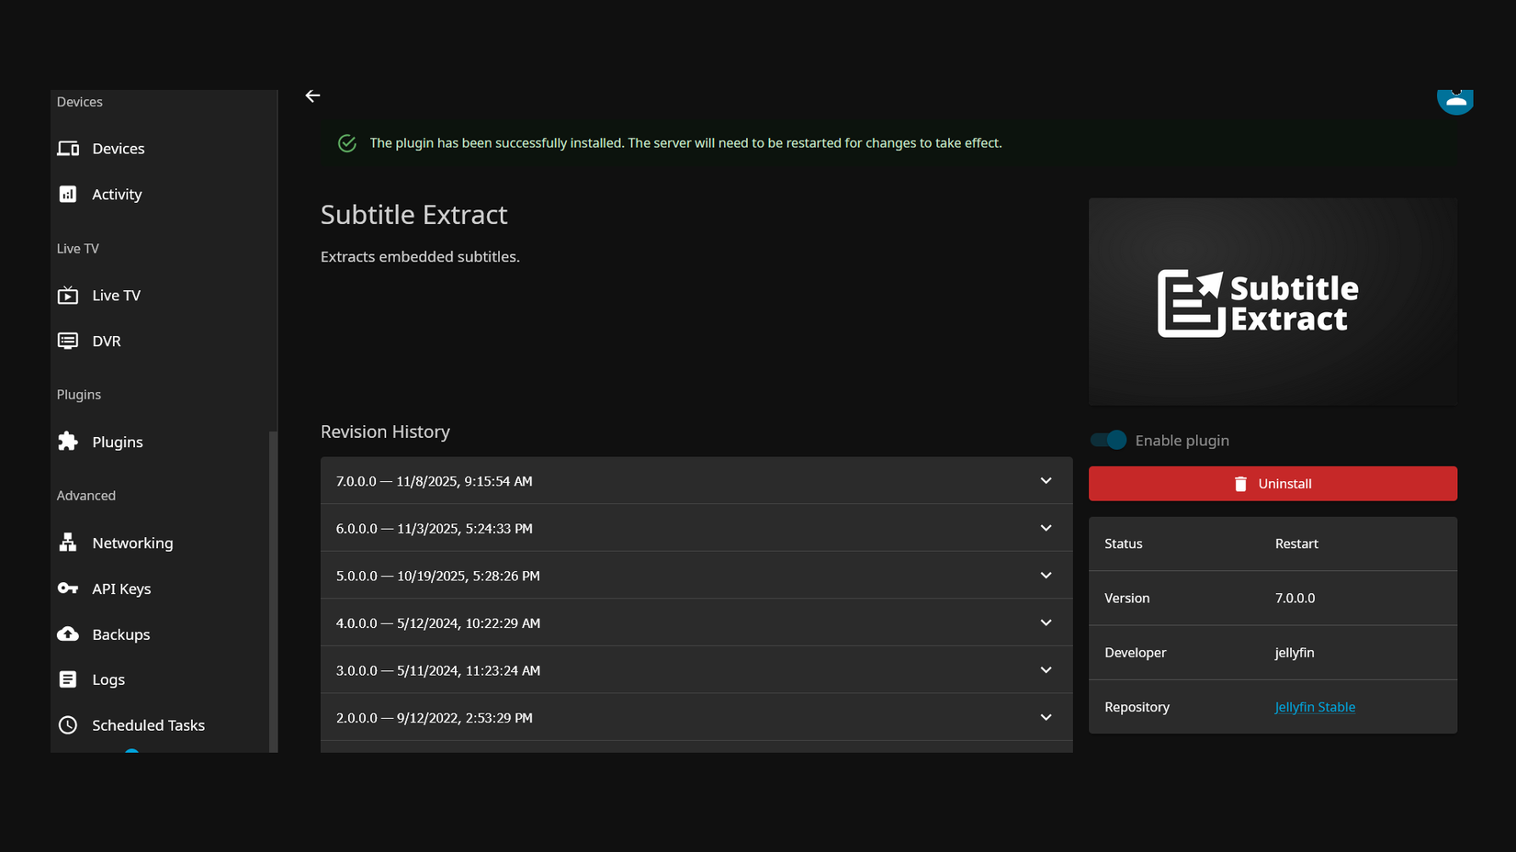Click the Version value 7.0.0.0
The width and height of the screenshot is (1516, 852).
pos(1295,598)
